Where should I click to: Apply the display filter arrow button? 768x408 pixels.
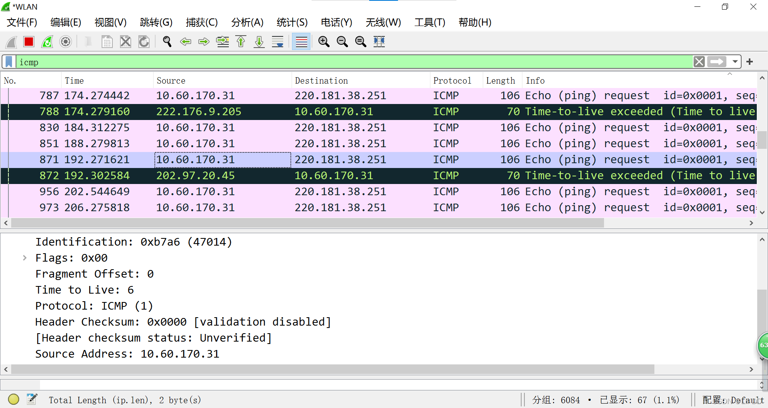(717, 62)
